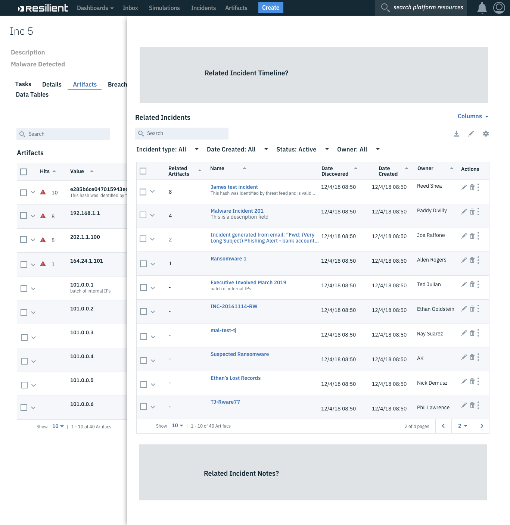Click the Create button
510x525 pixels.
271,7
